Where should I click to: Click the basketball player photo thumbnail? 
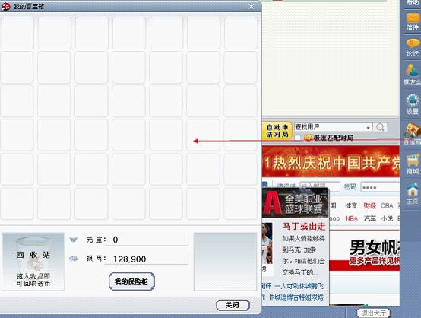point(267,243)
